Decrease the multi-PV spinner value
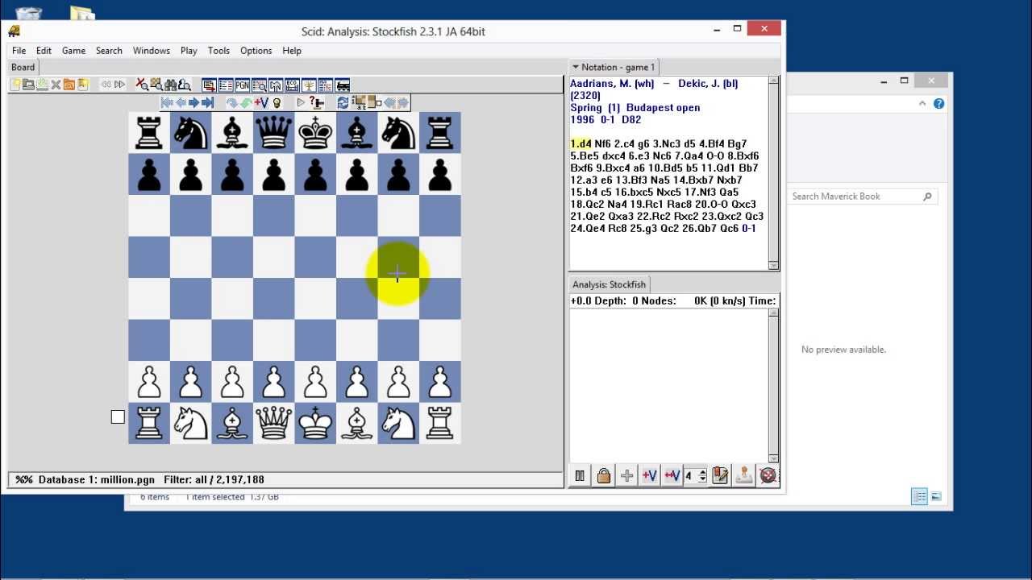The width and height of the screenshot is (1032, 580). click(702, 480)
